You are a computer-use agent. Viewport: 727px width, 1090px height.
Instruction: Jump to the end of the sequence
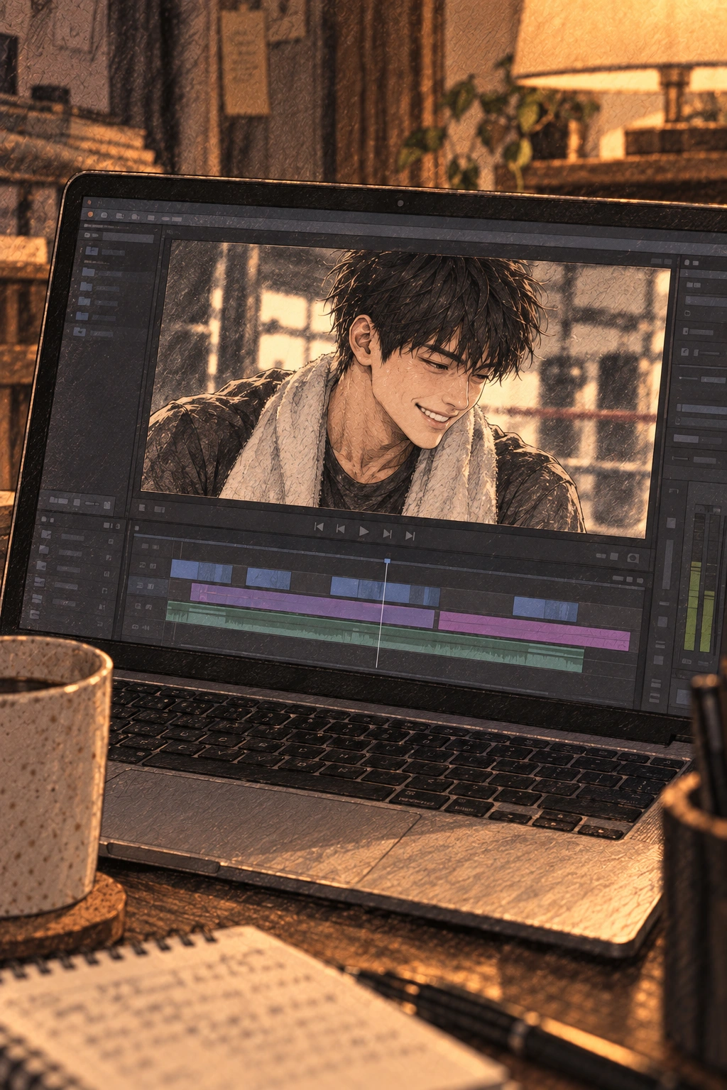[x=410, y=535]
